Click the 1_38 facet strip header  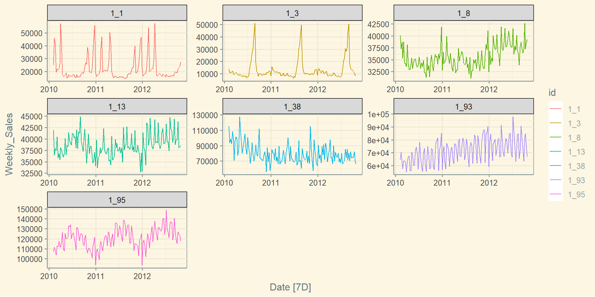tap(292, 106)
